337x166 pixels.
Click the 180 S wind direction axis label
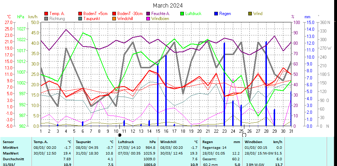point(326,74)
